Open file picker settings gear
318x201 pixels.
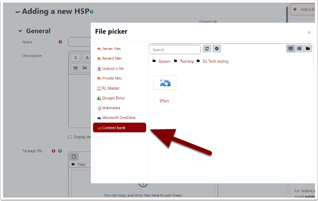click(x=217, y=49)
